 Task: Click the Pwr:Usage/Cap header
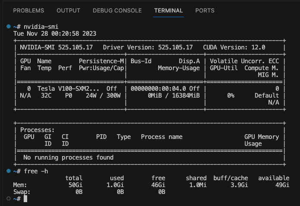pyautogui.click(x=101, y=68)
